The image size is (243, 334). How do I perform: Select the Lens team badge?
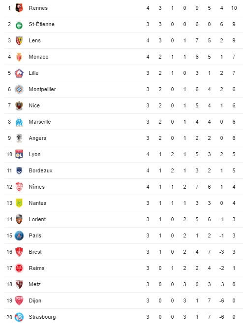[19, 40]
